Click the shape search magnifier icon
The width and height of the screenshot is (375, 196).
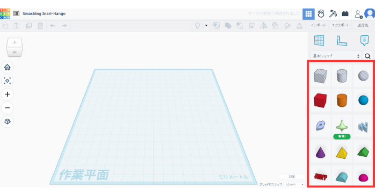point(367,56)
